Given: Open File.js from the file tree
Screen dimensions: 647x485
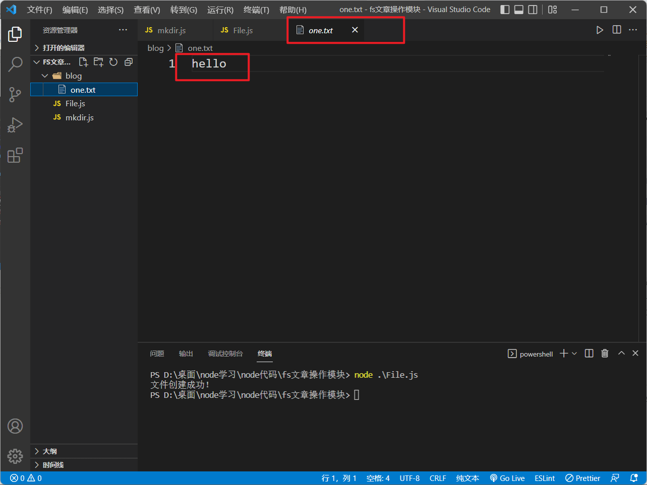Looking at the screenshot, I should coord(84,103).
